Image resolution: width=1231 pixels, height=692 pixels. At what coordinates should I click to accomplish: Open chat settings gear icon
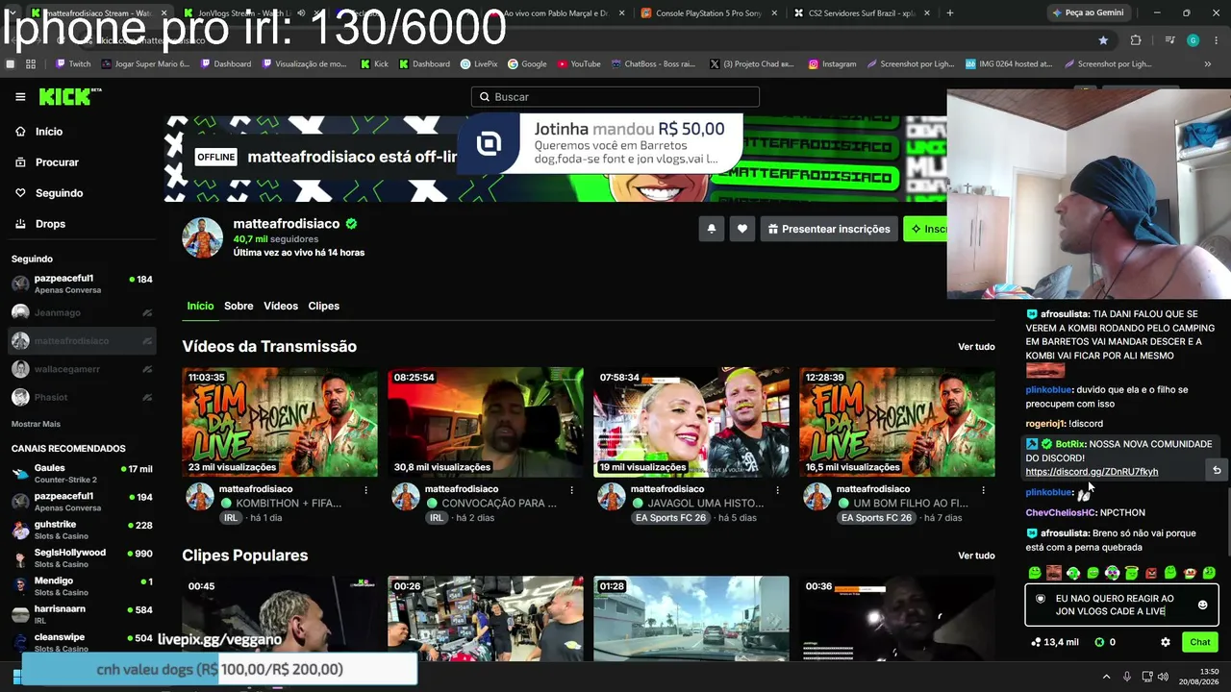point(1166,642)
